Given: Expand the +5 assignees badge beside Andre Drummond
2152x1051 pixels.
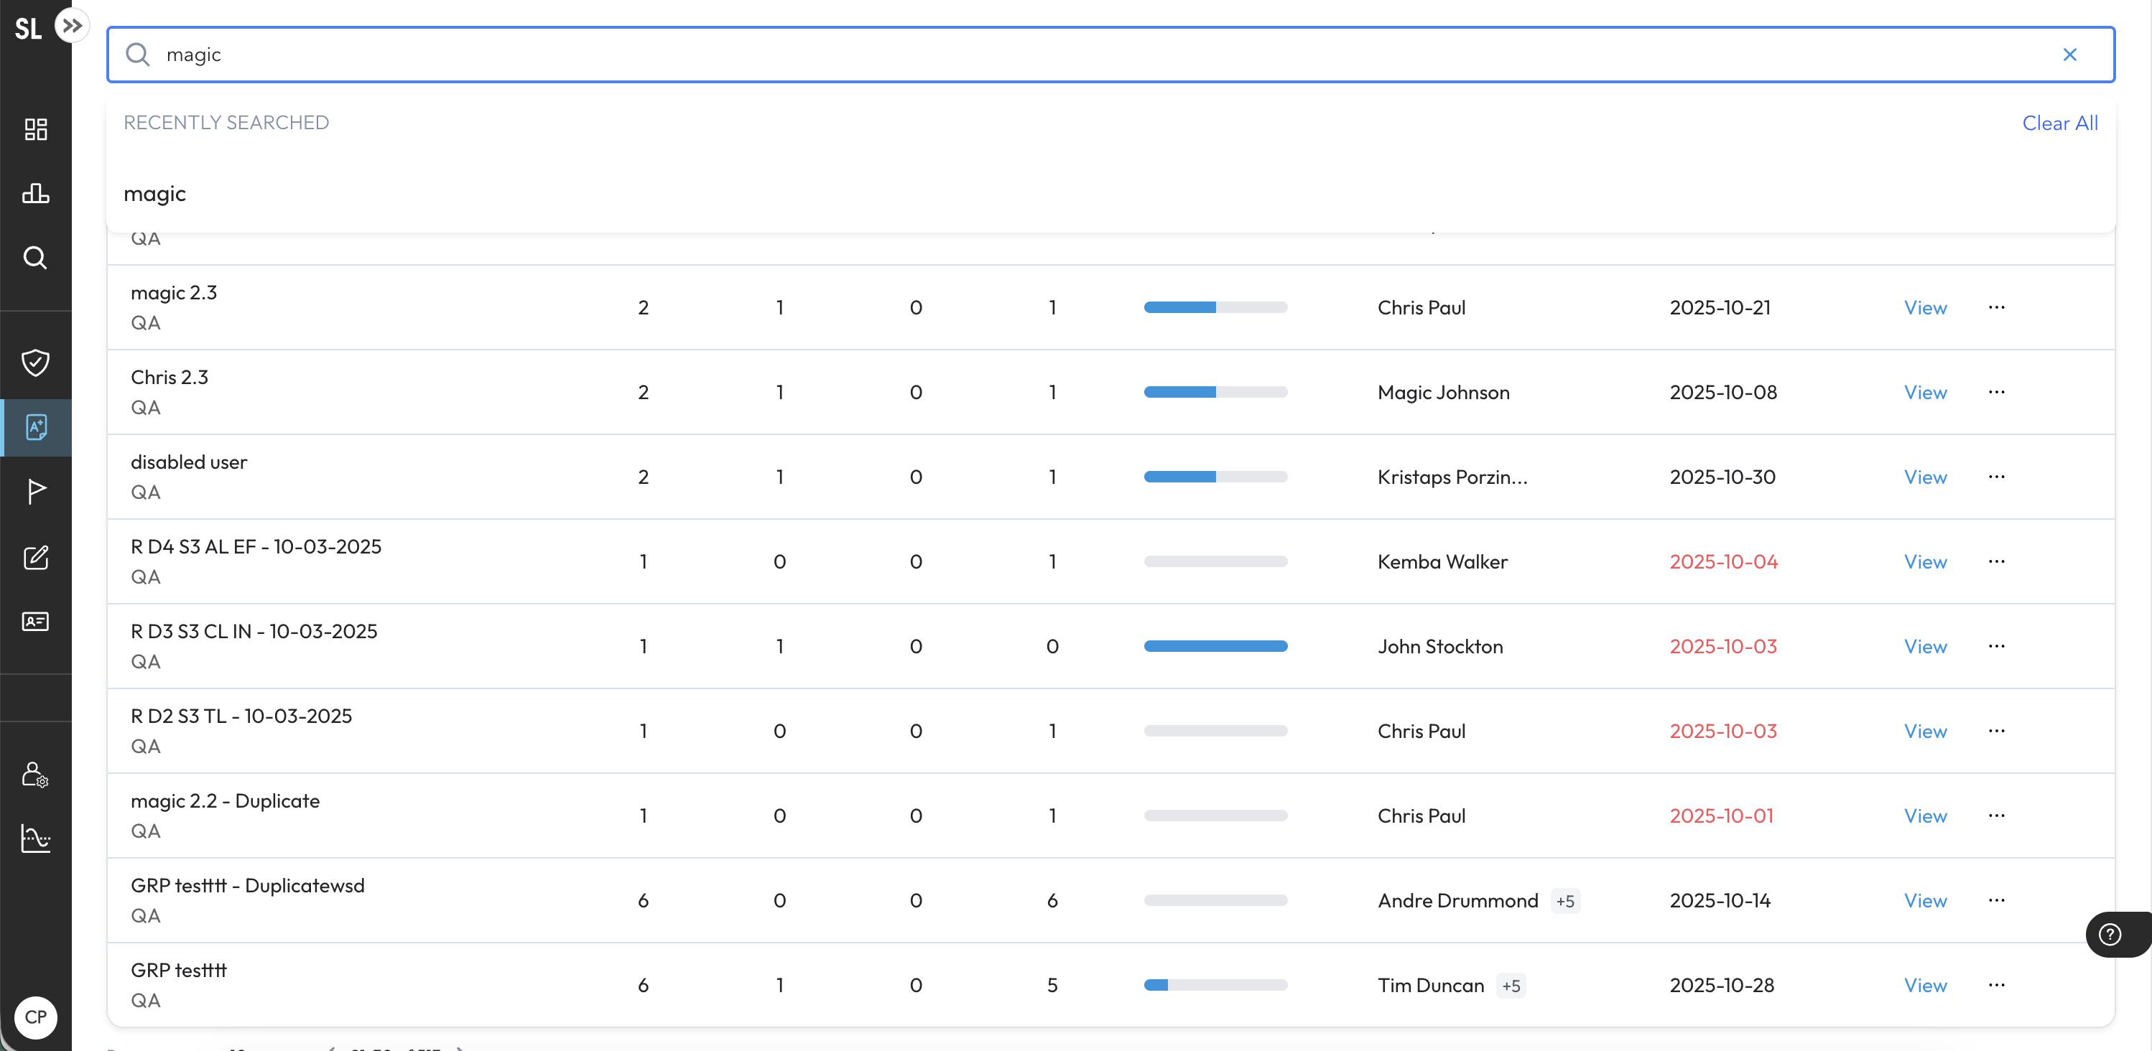Looking at the screenshot, I should [1564, 902].
